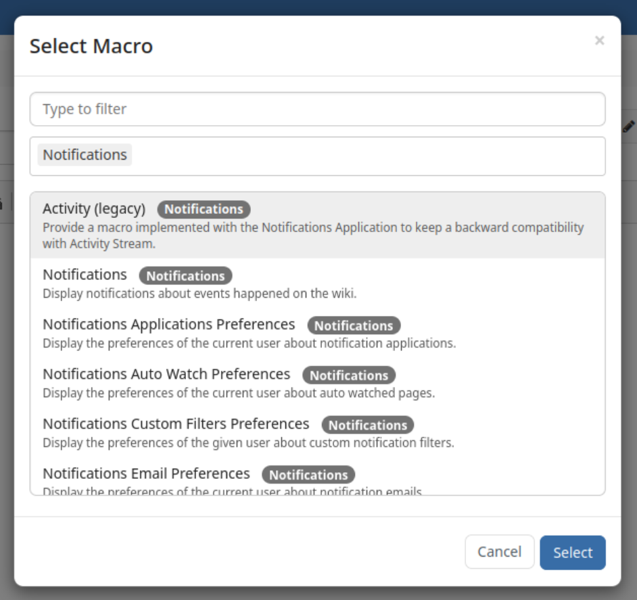This screenshot has width=637, height=600.
Task: Click Notifications badge beside Activity (legacy)
Action: click(204, 209)
